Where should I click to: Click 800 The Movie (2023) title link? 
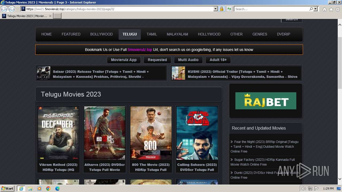click(151, 167)
